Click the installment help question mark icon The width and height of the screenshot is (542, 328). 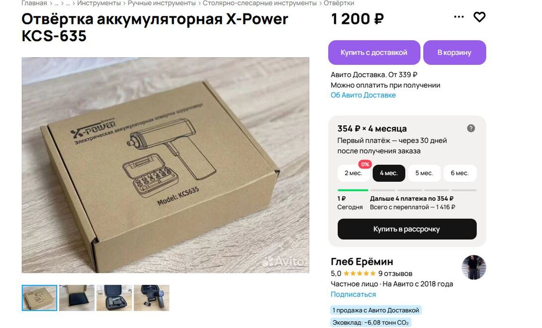[471, 128]
